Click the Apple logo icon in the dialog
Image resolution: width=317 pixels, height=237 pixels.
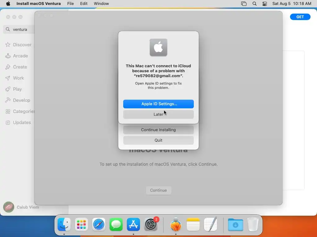tap(158, 47)
